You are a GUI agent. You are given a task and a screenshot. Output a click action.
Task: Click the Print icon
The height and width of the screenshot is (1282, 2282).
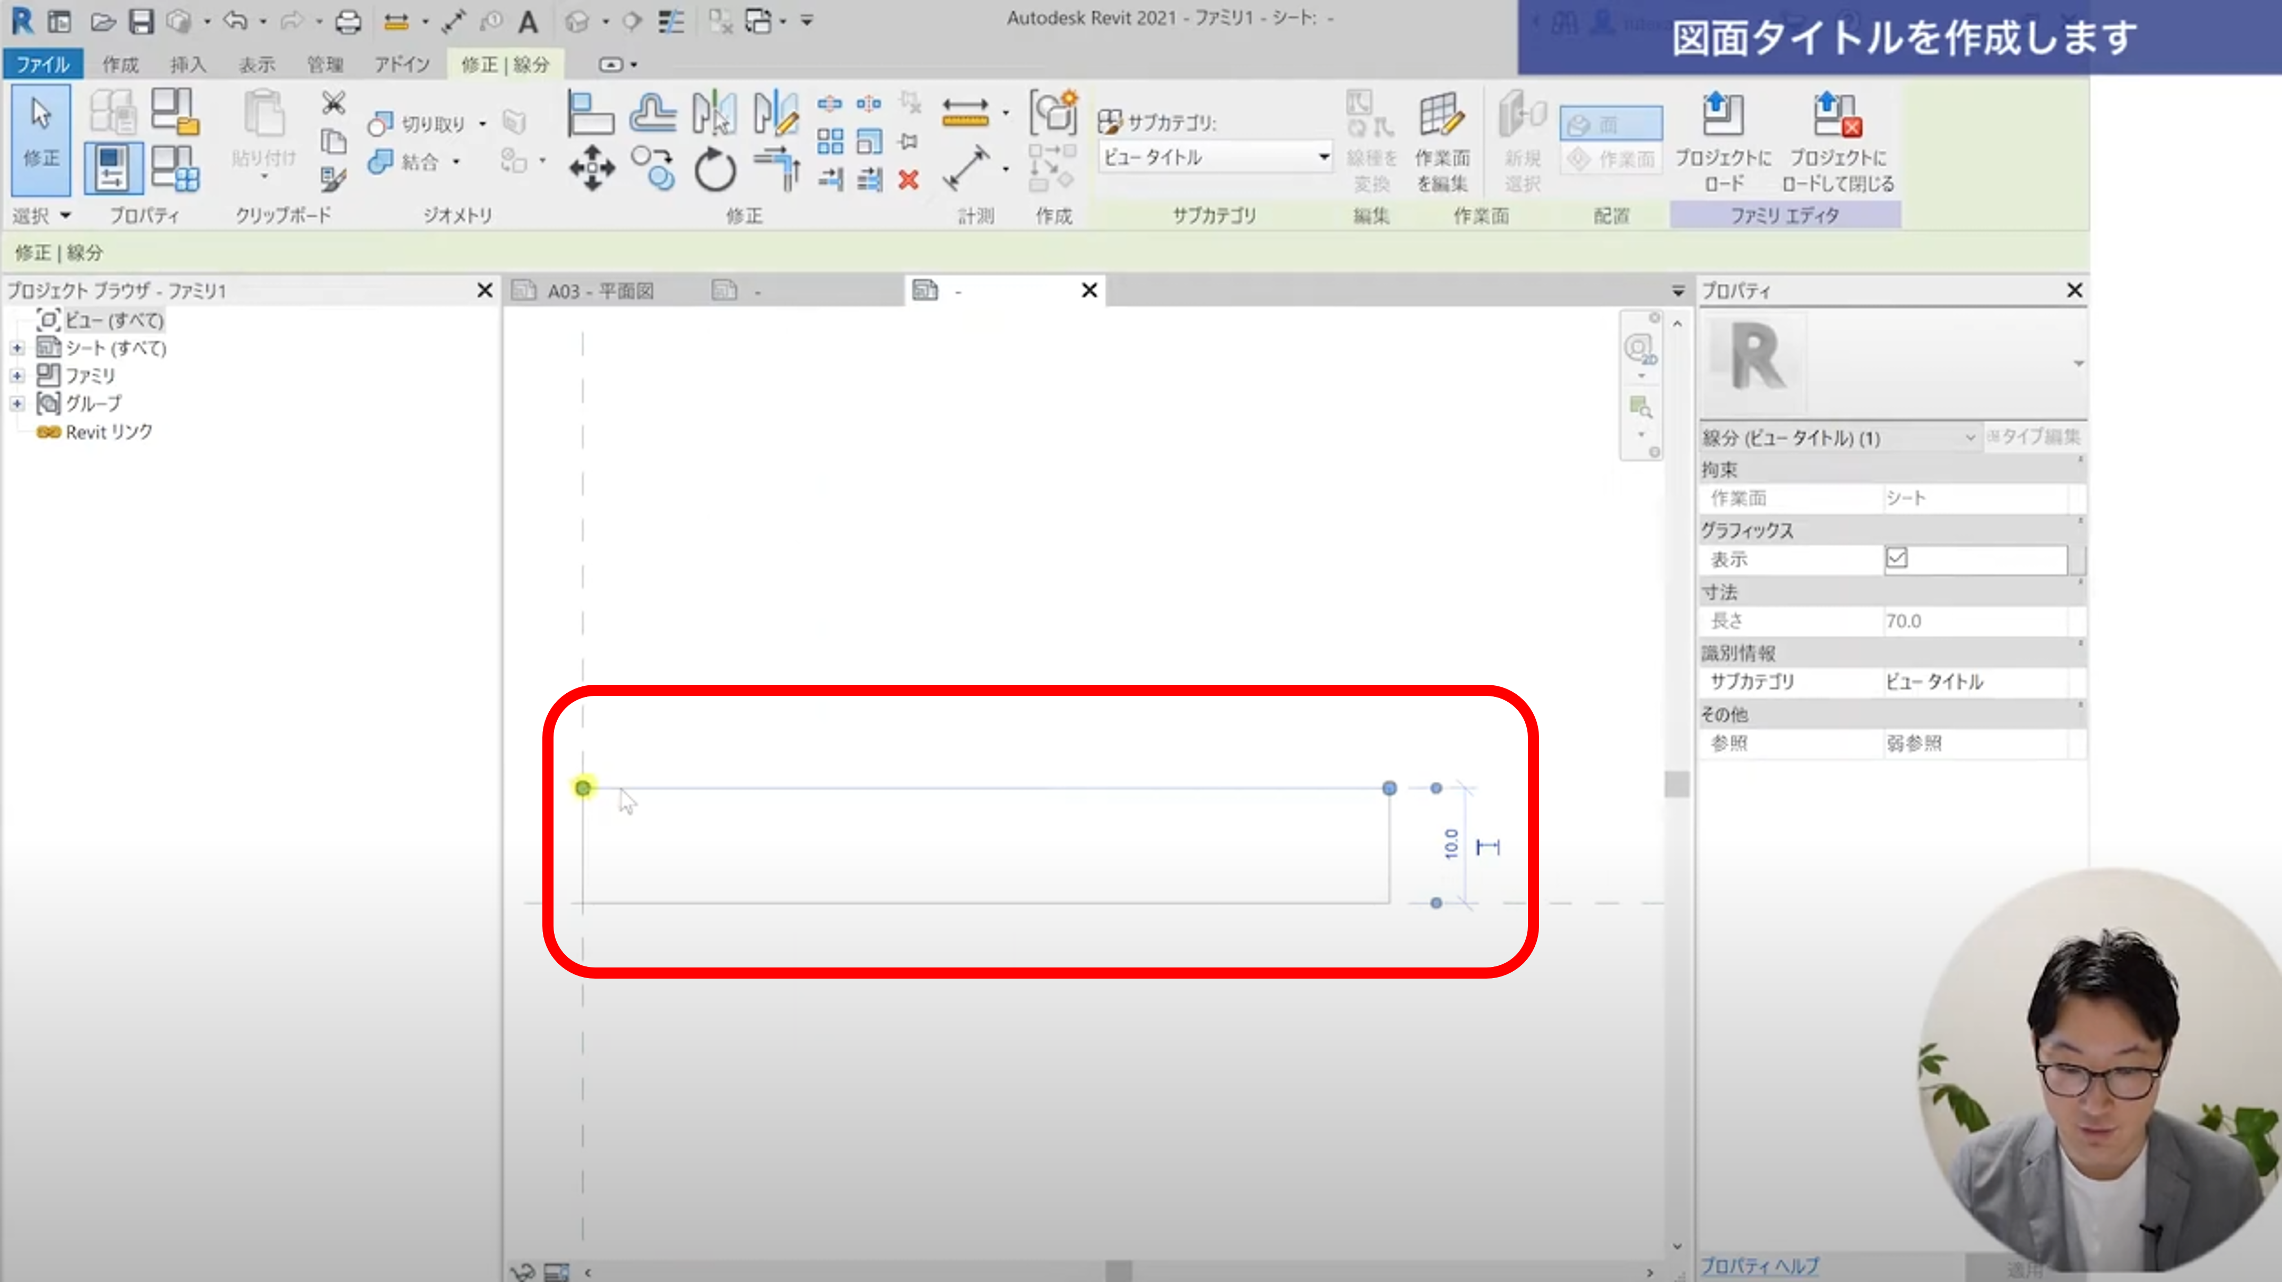(x=348, y=21)
